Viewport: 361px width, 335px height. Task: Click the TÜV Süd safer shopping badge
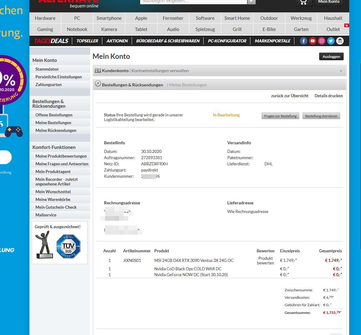tap(68, 246)
